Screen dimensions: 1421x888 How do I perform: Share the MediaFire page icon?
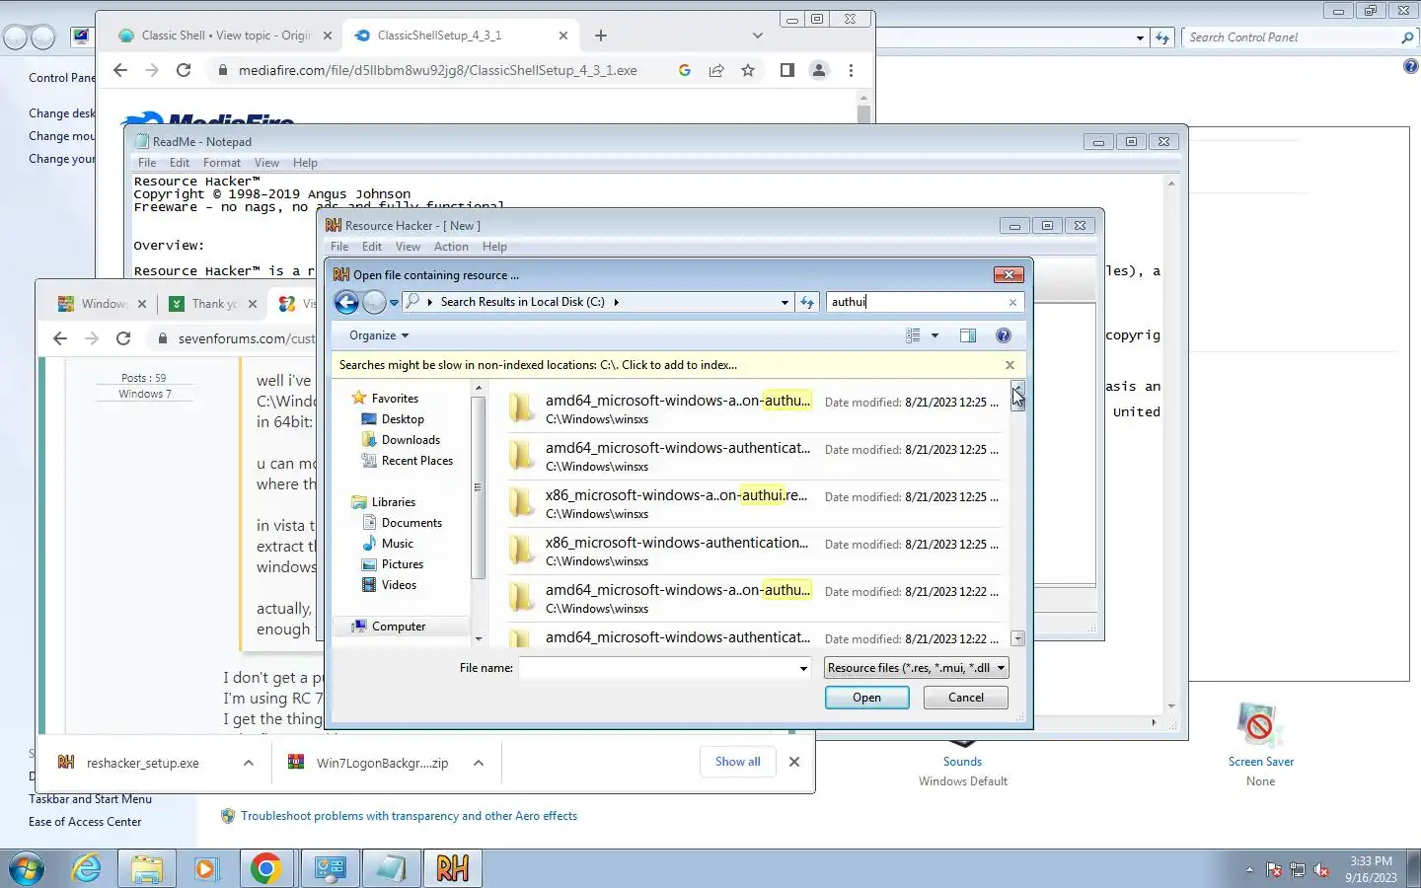pyautogui.click(x=716, y=70)
